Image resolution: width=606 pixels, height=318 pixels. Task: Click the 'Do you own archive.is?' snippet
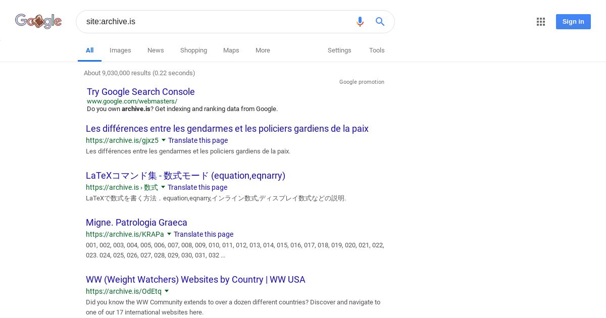point(182,109)
